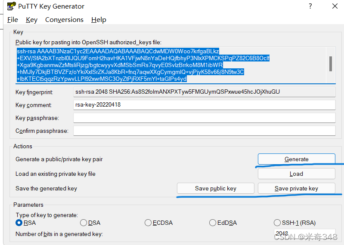This screenshot has height=245, width=344.
Task: Click Save private key
Action: pyautogui.click(x=296, y=188)
